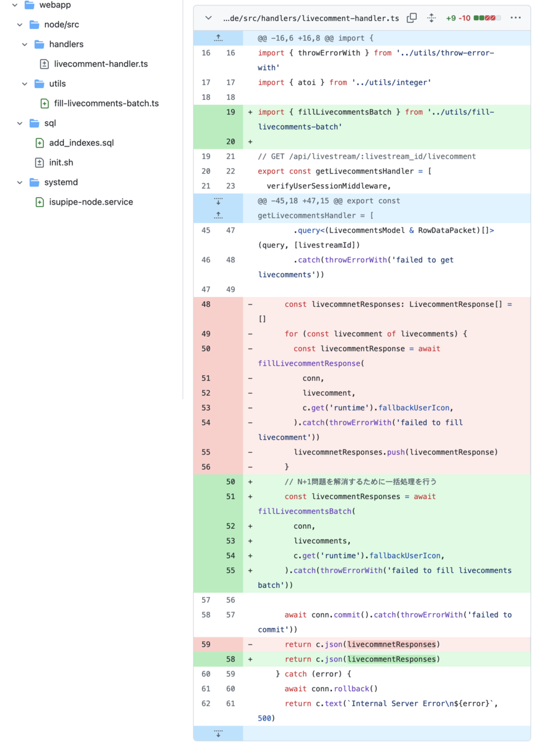
Task: Expand down arrow at the @@ -45,18 hunk
Action: pos(218,201)
